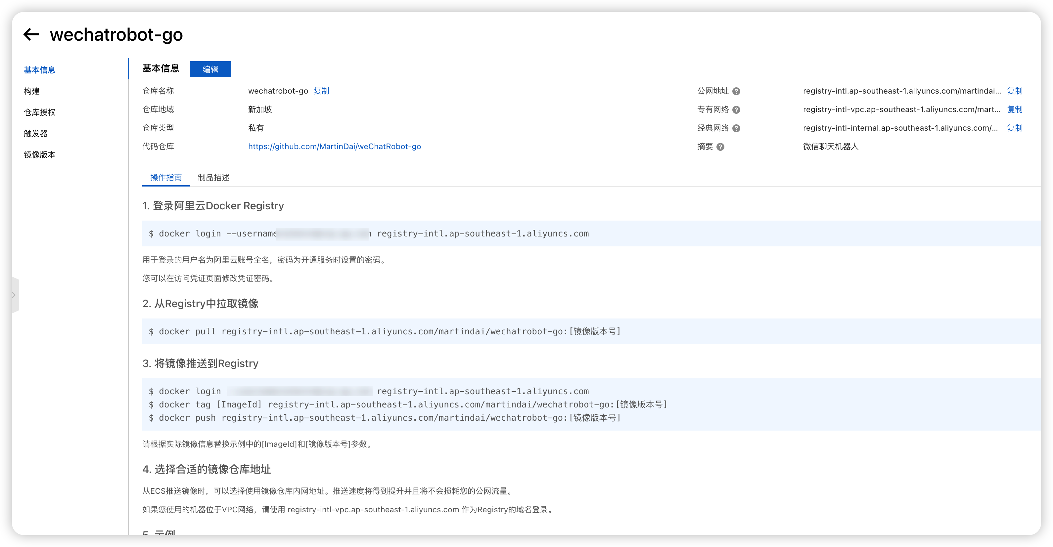Open 触发器 in the sidebar
The width and height of the screenshot is (1053, 547).
(x=36, y=134)
